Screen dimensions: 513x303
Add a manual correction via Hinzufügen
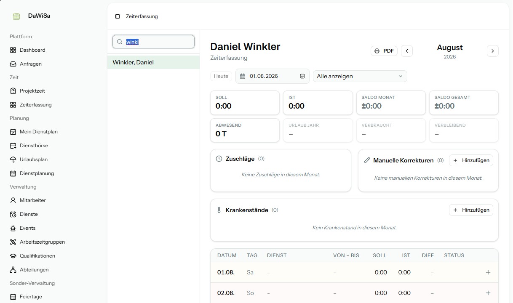coord(471,160)
